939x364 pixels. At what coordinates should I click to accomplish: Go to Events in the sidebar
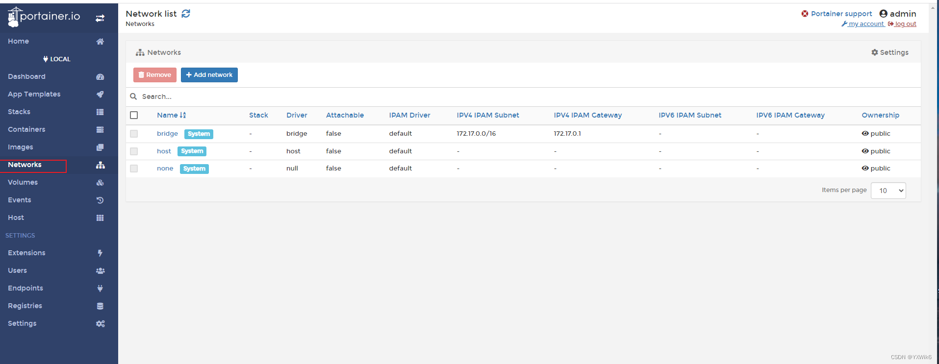point(20,200)
